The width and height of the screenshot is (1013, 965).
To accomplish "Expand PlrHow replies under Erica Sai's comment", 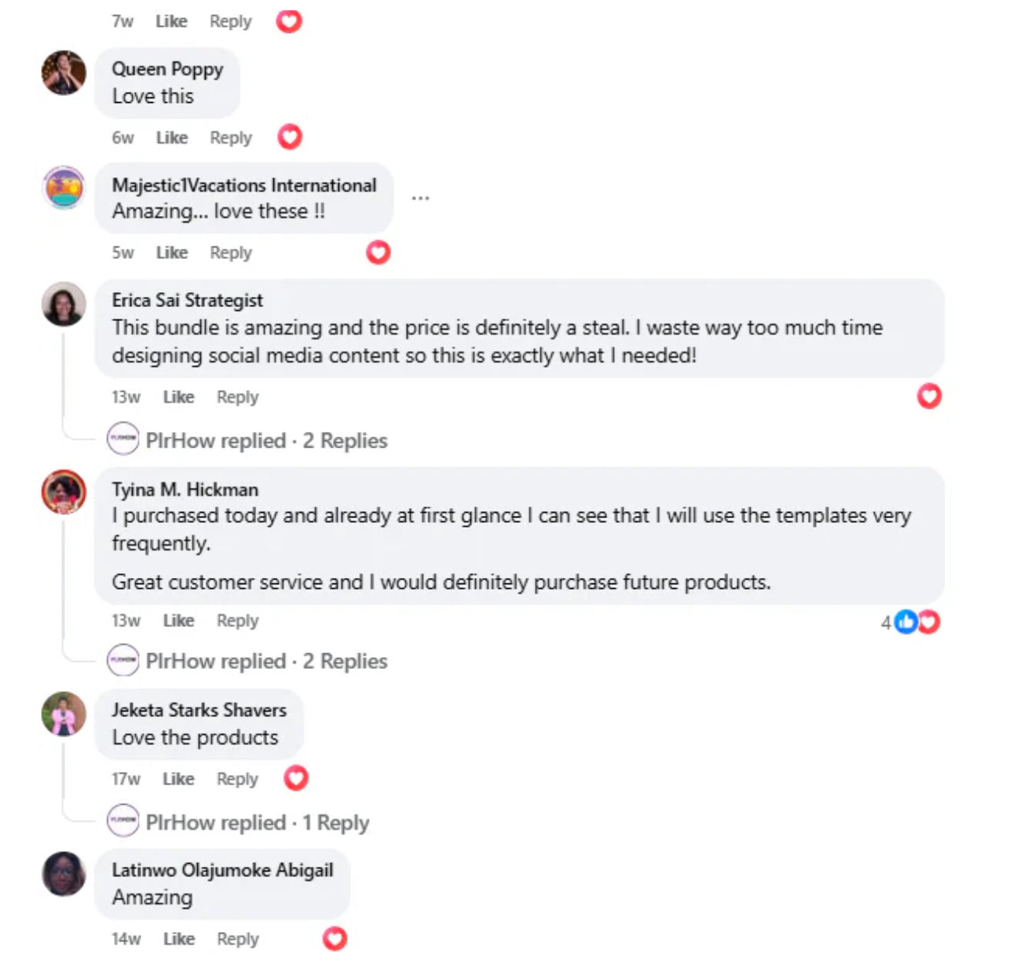I will pyautogui.click(x=266, y=440).
